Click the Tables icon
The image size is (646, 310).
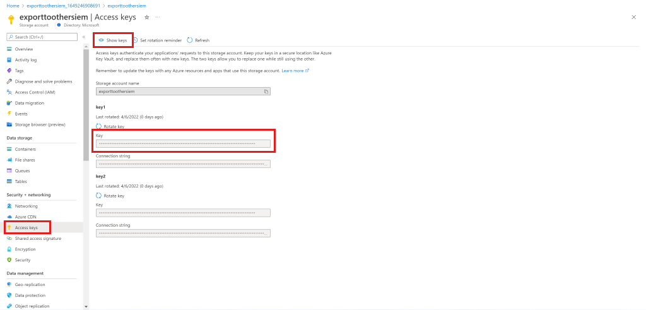coord(9,181)
